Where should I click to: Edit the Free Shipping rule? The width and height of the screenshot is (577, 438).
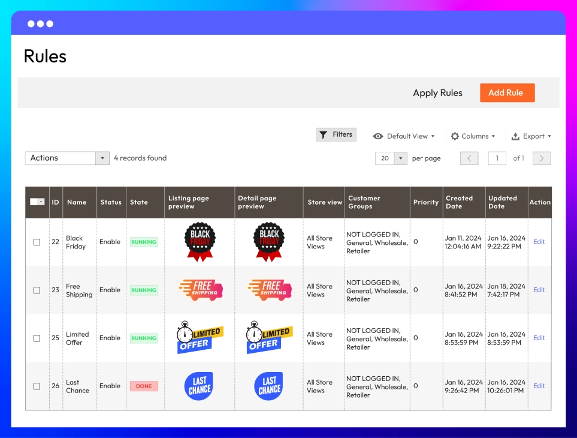tap(539, 290)
